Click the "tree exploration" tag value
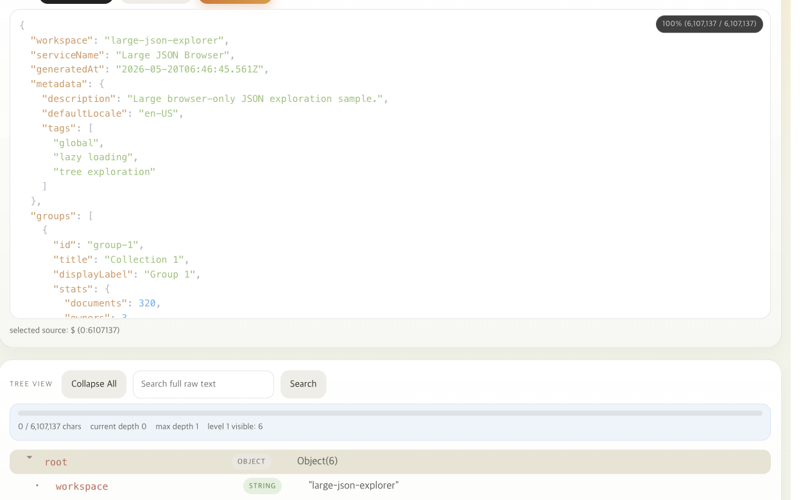 point(104,172)
